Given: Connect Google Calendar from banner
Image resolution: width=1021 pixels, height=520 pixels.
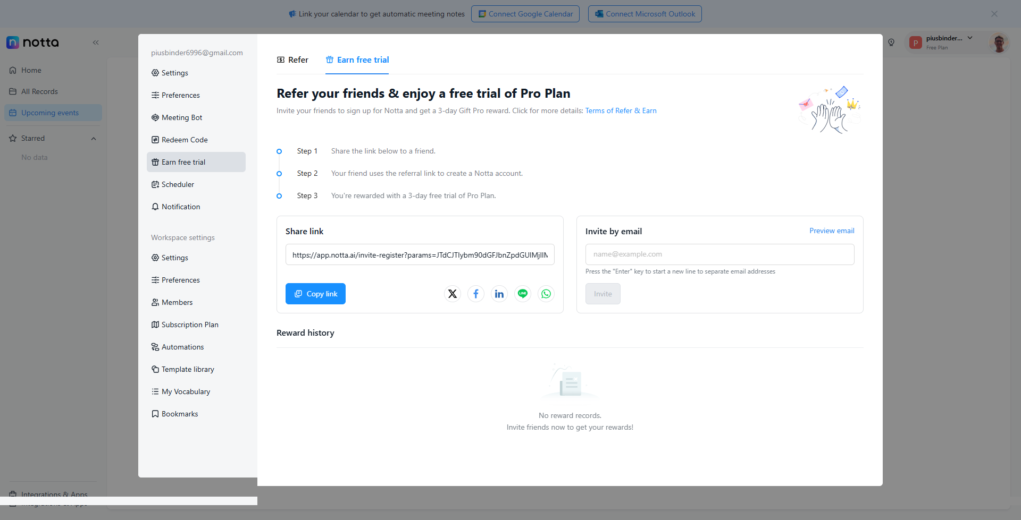Looking at the screenshot, I should point(525,14).
